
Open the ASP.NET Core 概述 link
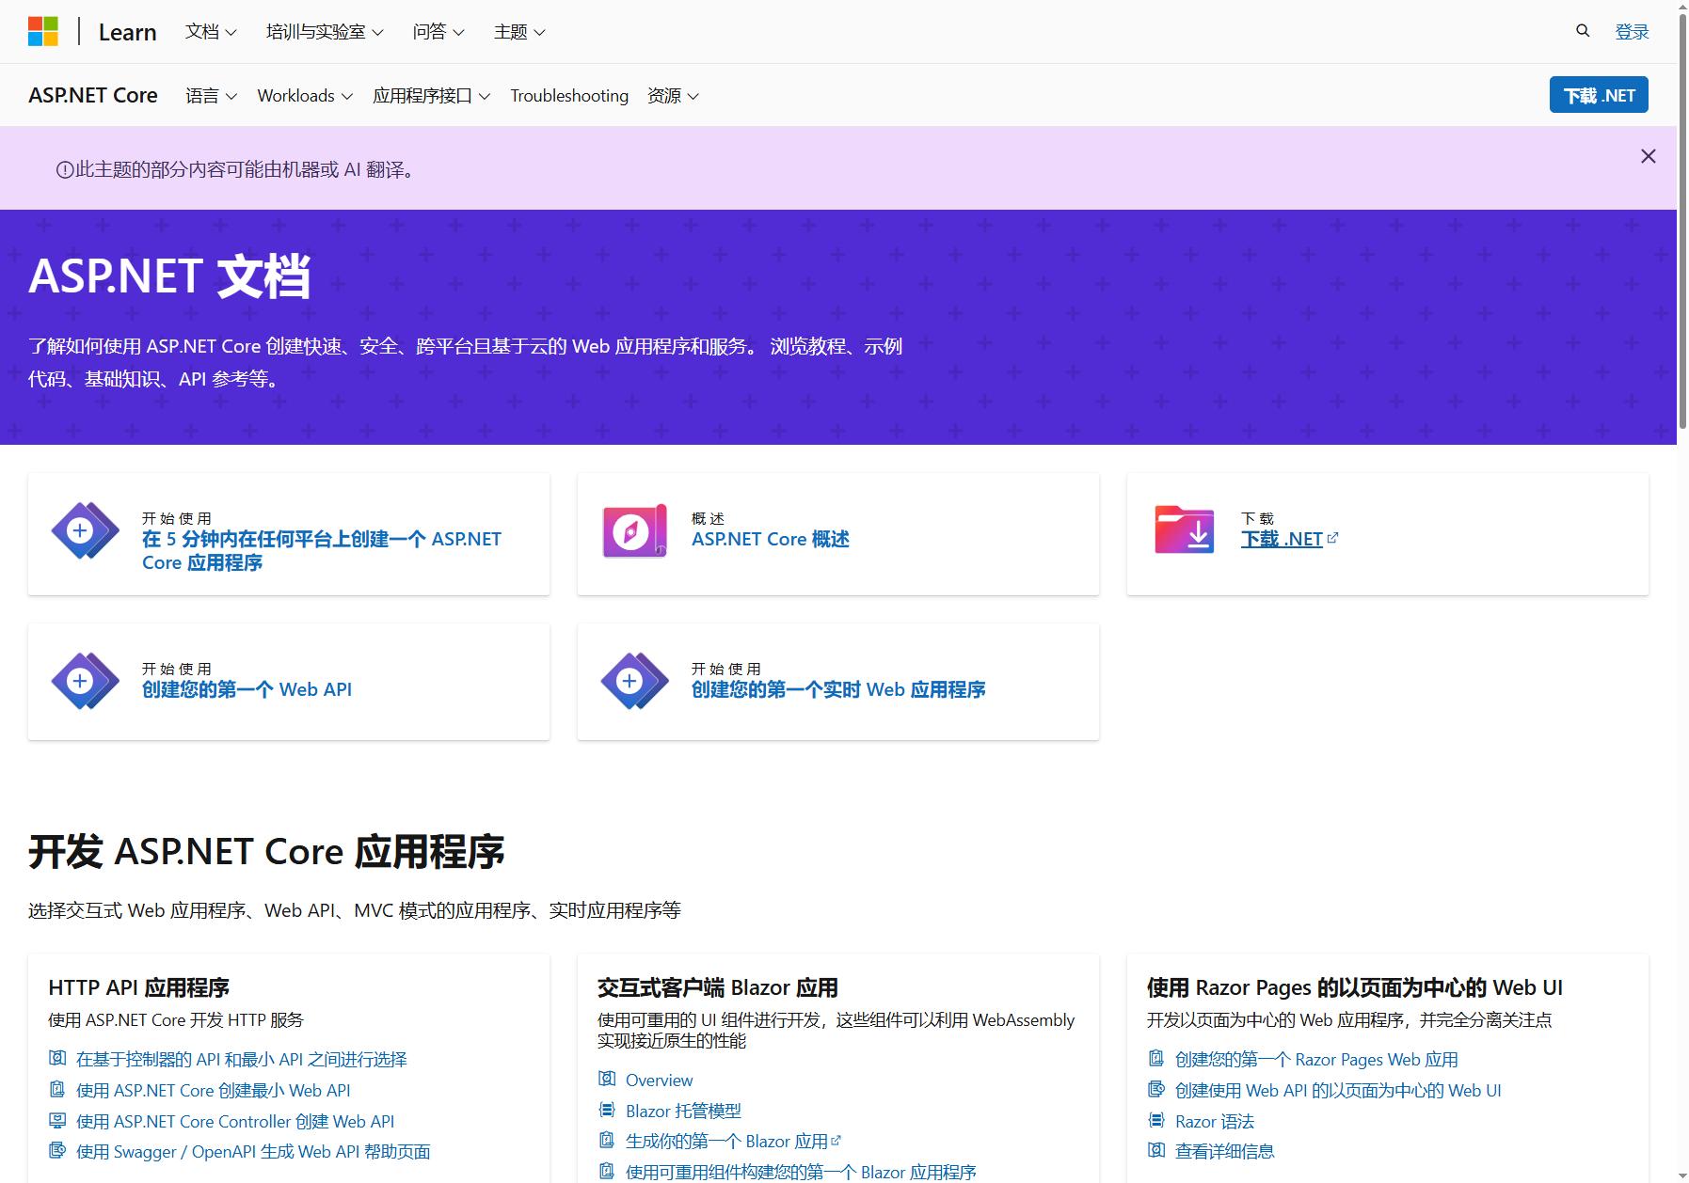click(771, 539)
